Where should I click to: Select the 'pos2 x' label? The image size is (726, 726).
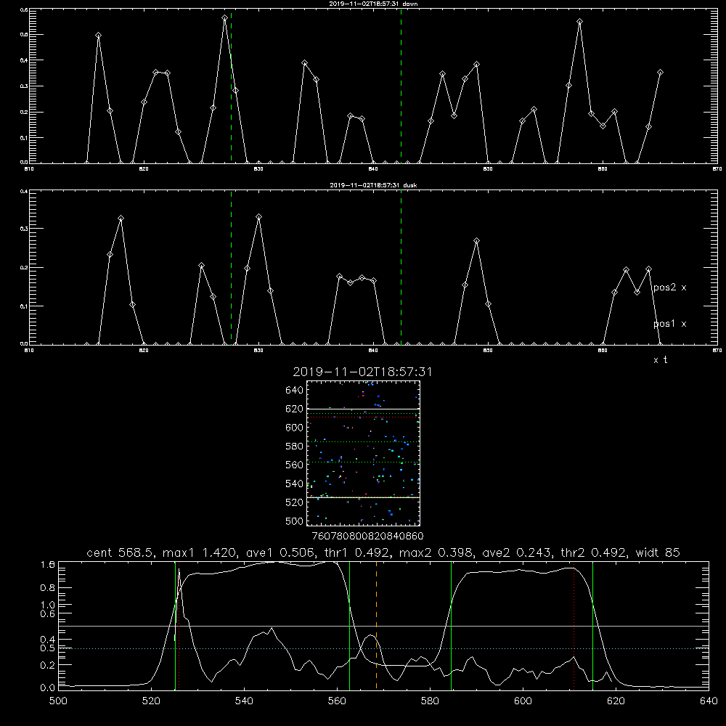tap(669, 287)
